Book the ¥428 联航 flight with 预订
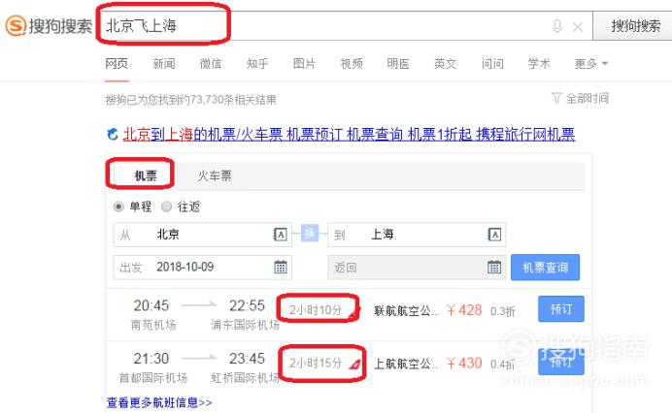Image resolution: width=672 pixels, height=413 pixels. tap(561, 308)
